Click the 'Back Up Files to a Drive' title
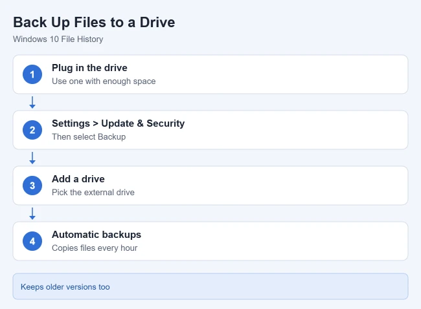The width and height of the screenshot is (421, 309). pyautogui.click(x=94, y=22)
